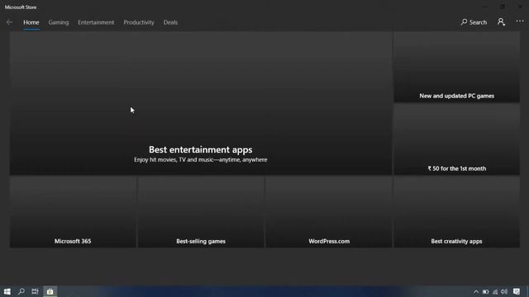Open the Deals tab

[x=170, y=22]
